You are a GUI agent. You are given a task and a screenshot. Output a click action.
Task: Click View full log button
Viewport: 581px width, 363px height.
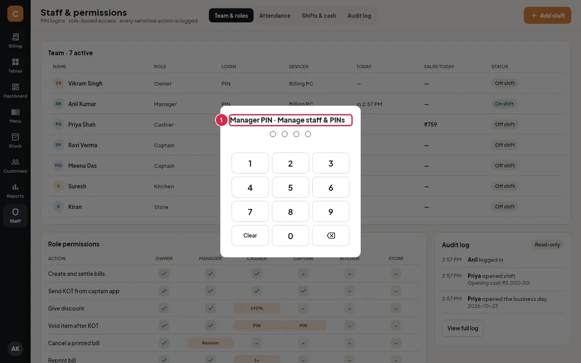point(463,328)
